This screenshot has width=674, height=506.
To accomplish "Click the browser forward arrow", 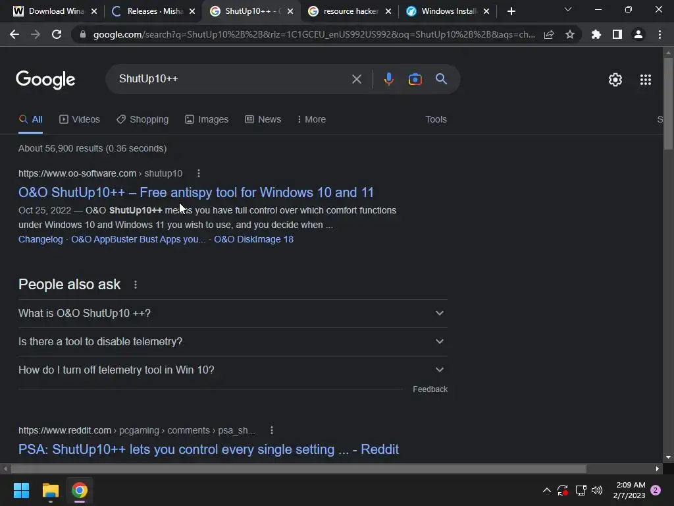I will point(36,34).
